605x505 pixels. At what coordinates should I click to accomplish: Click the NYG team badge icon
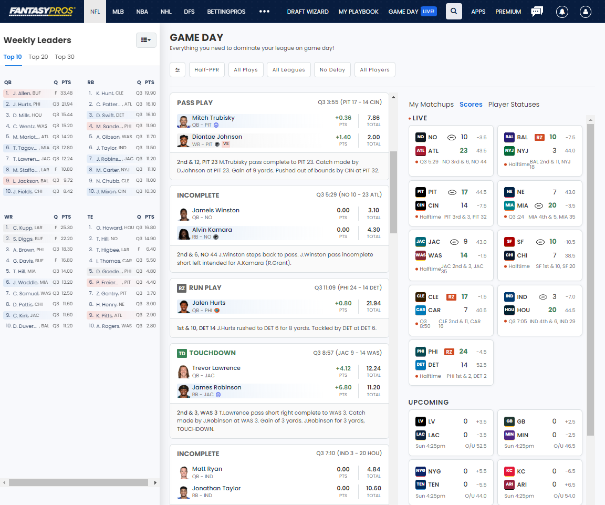421,471
